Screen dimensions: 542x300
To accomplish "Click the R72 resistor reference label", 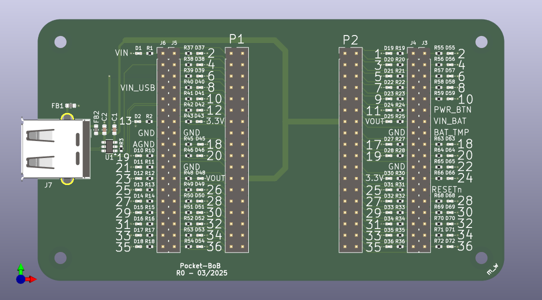I will point(438,241).
